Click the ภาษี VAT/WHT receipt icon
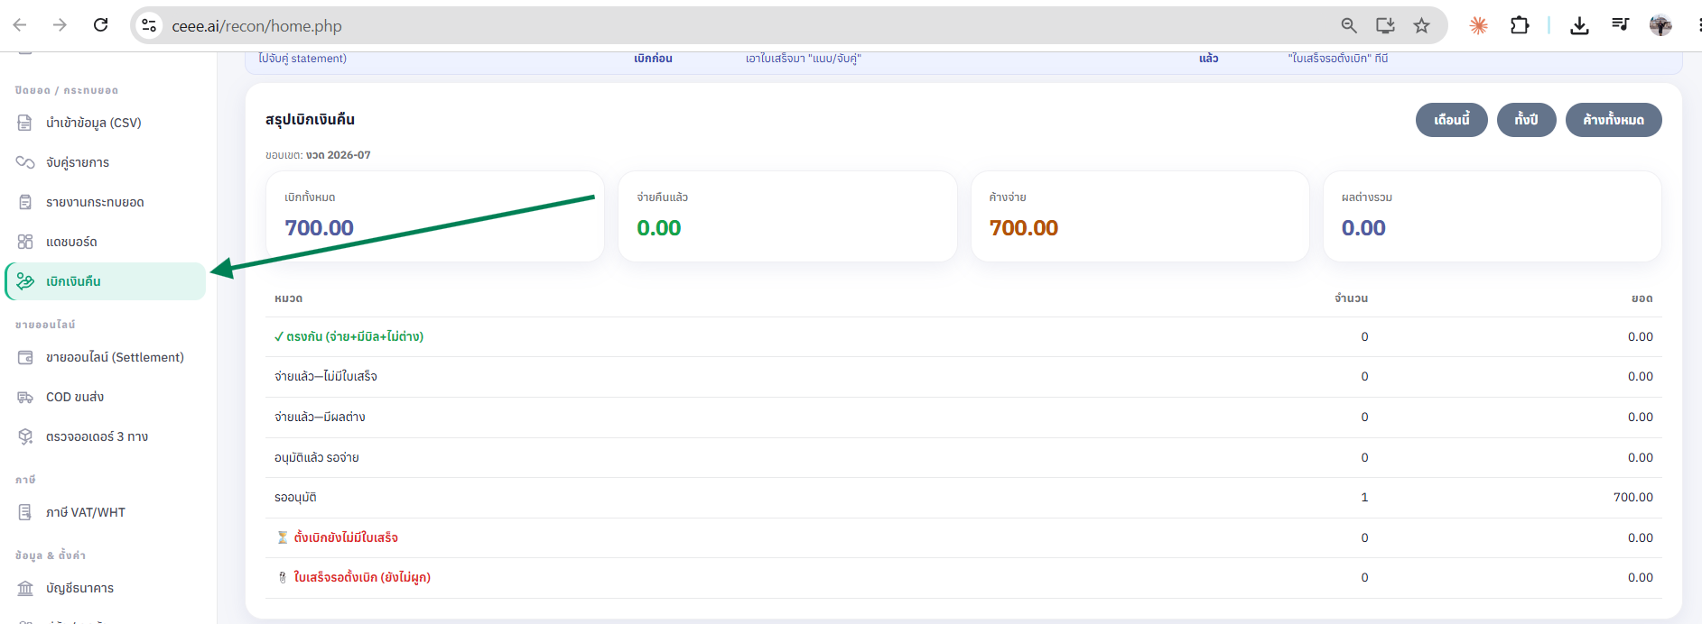Screen dimensions: 1702x624 click(x=25, y=512)
